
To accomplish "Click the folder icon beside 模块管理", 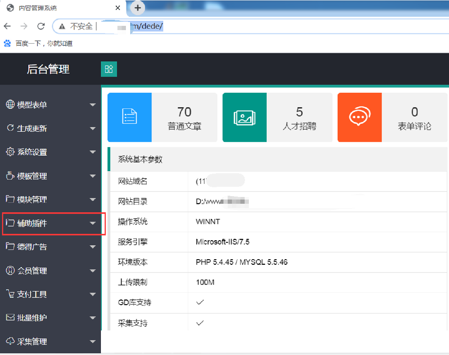I will click(x=10, y=199).
